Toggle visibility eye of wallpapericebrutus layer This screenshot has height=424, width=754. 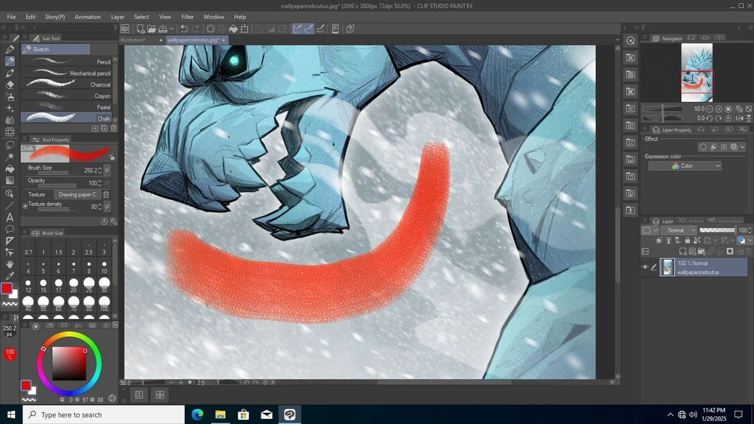(x=645, y=267)
